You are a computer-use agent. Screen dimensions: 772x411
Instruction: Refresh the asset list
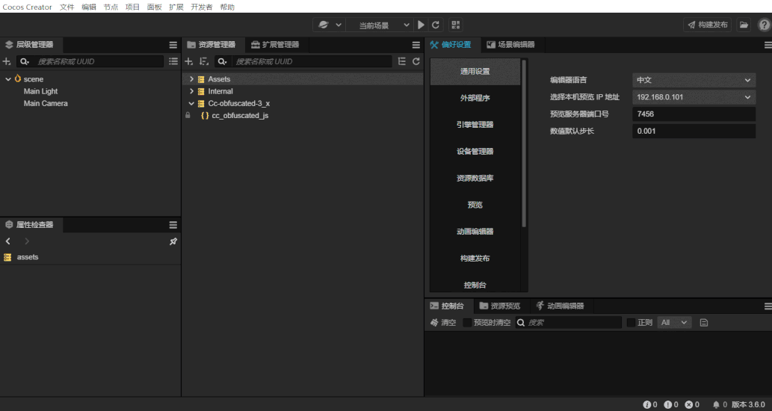416,61
